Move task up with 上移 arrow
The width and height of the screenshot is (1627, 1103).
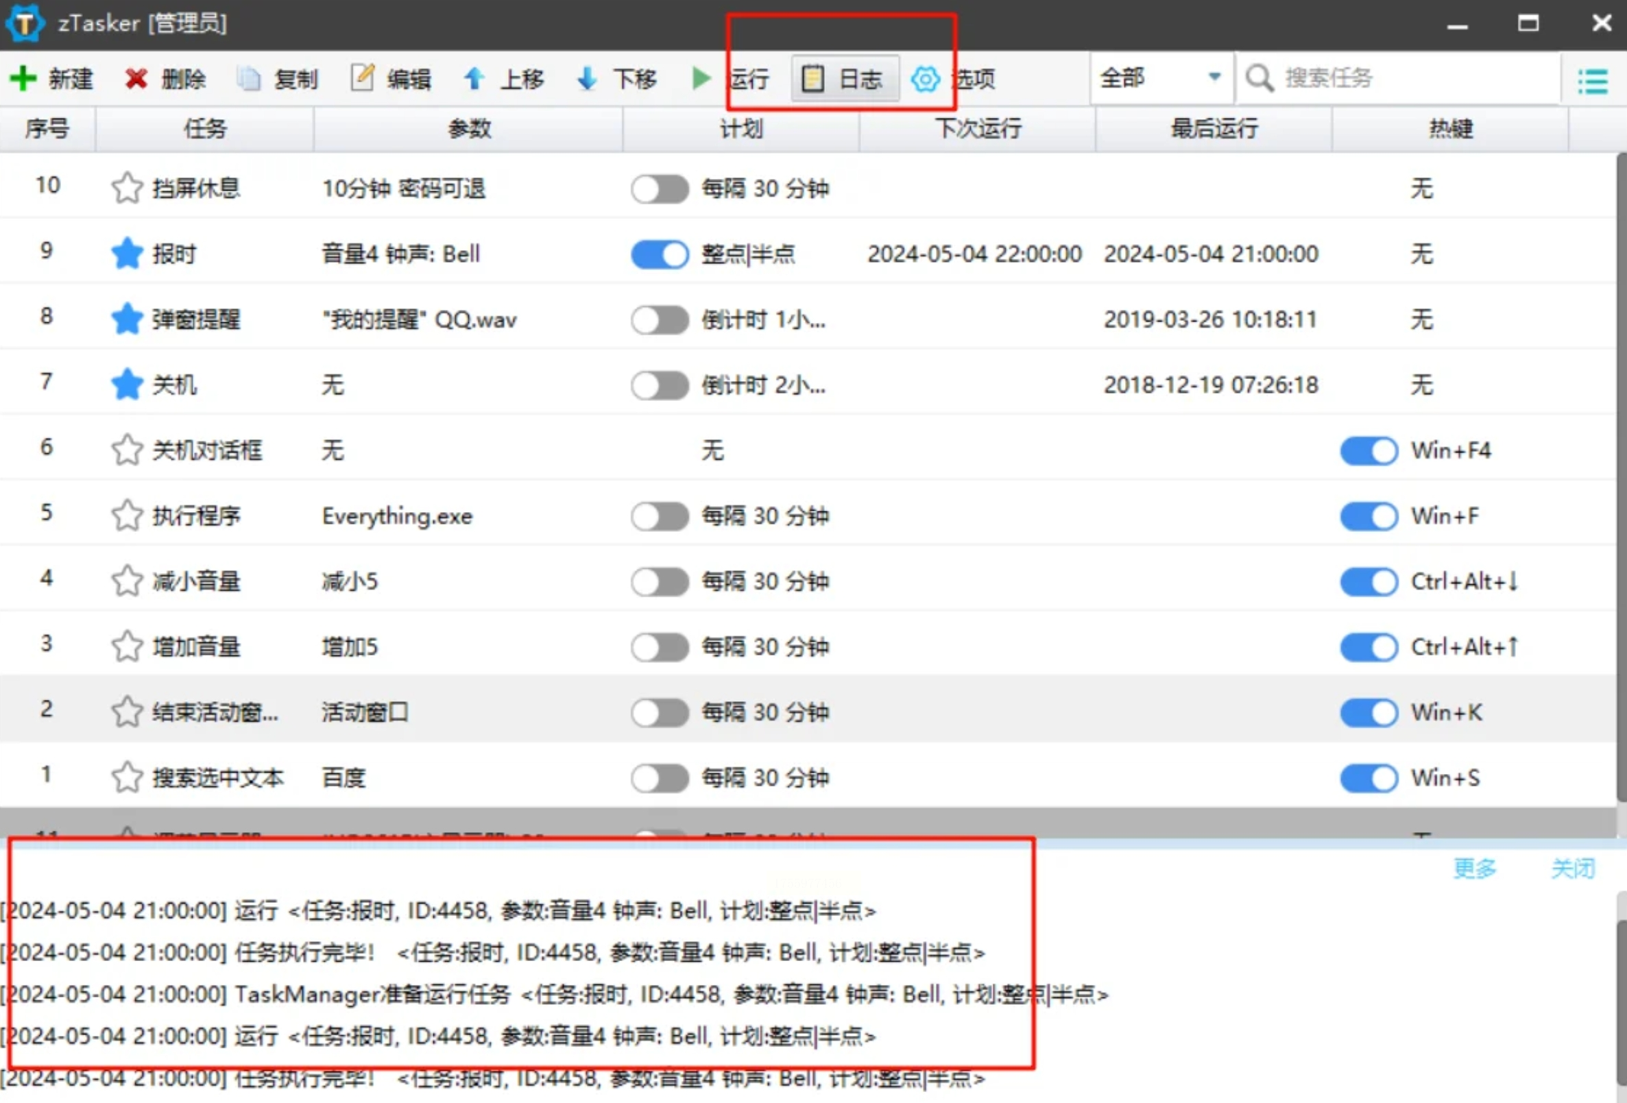coord(474,78)
